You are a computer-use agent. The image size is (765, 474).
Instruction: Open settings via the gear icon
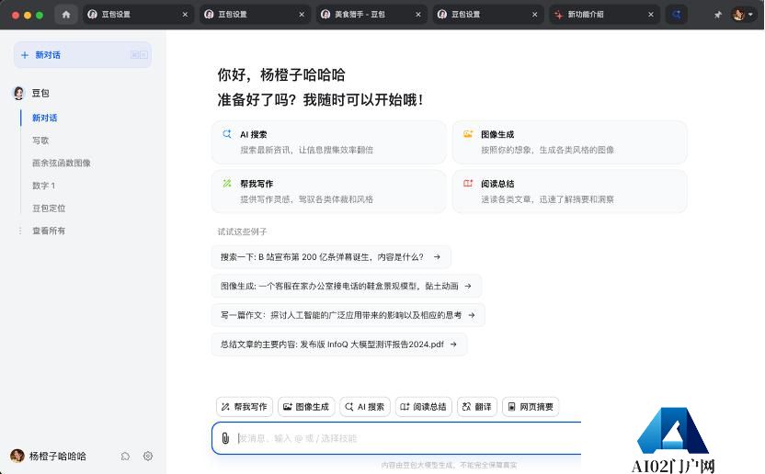pyautogui.click(x=148, y=456)
